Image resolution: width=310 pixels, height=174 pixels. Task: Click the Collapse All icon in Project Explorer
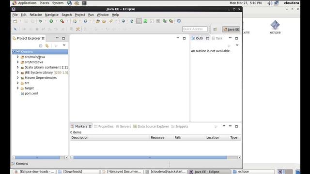41,46
